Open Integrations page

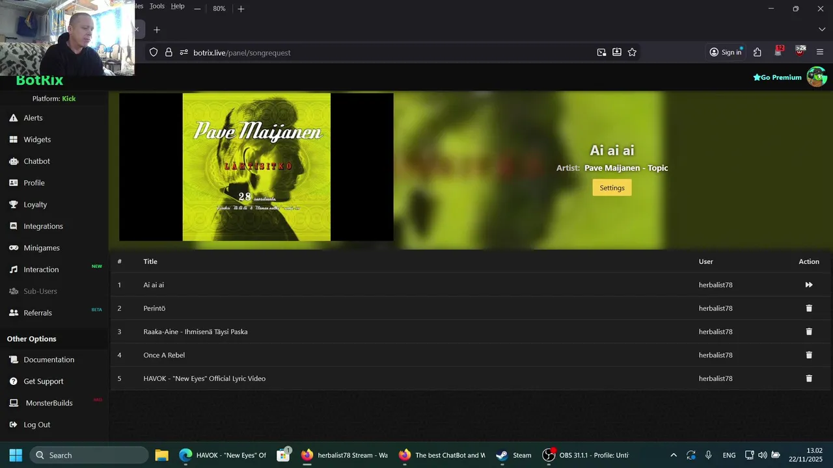click(43, 226)
